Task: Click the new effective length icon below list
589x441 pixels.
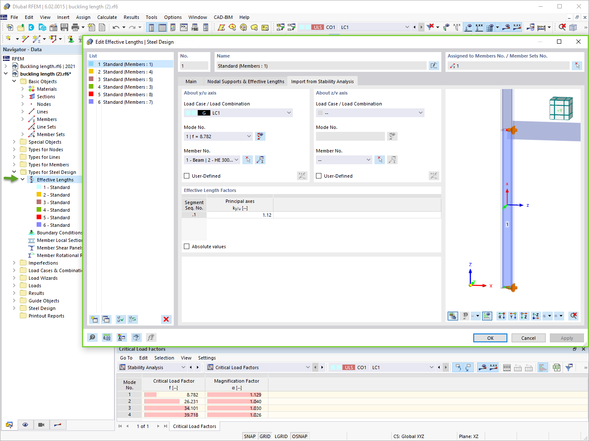Action: 94,319
